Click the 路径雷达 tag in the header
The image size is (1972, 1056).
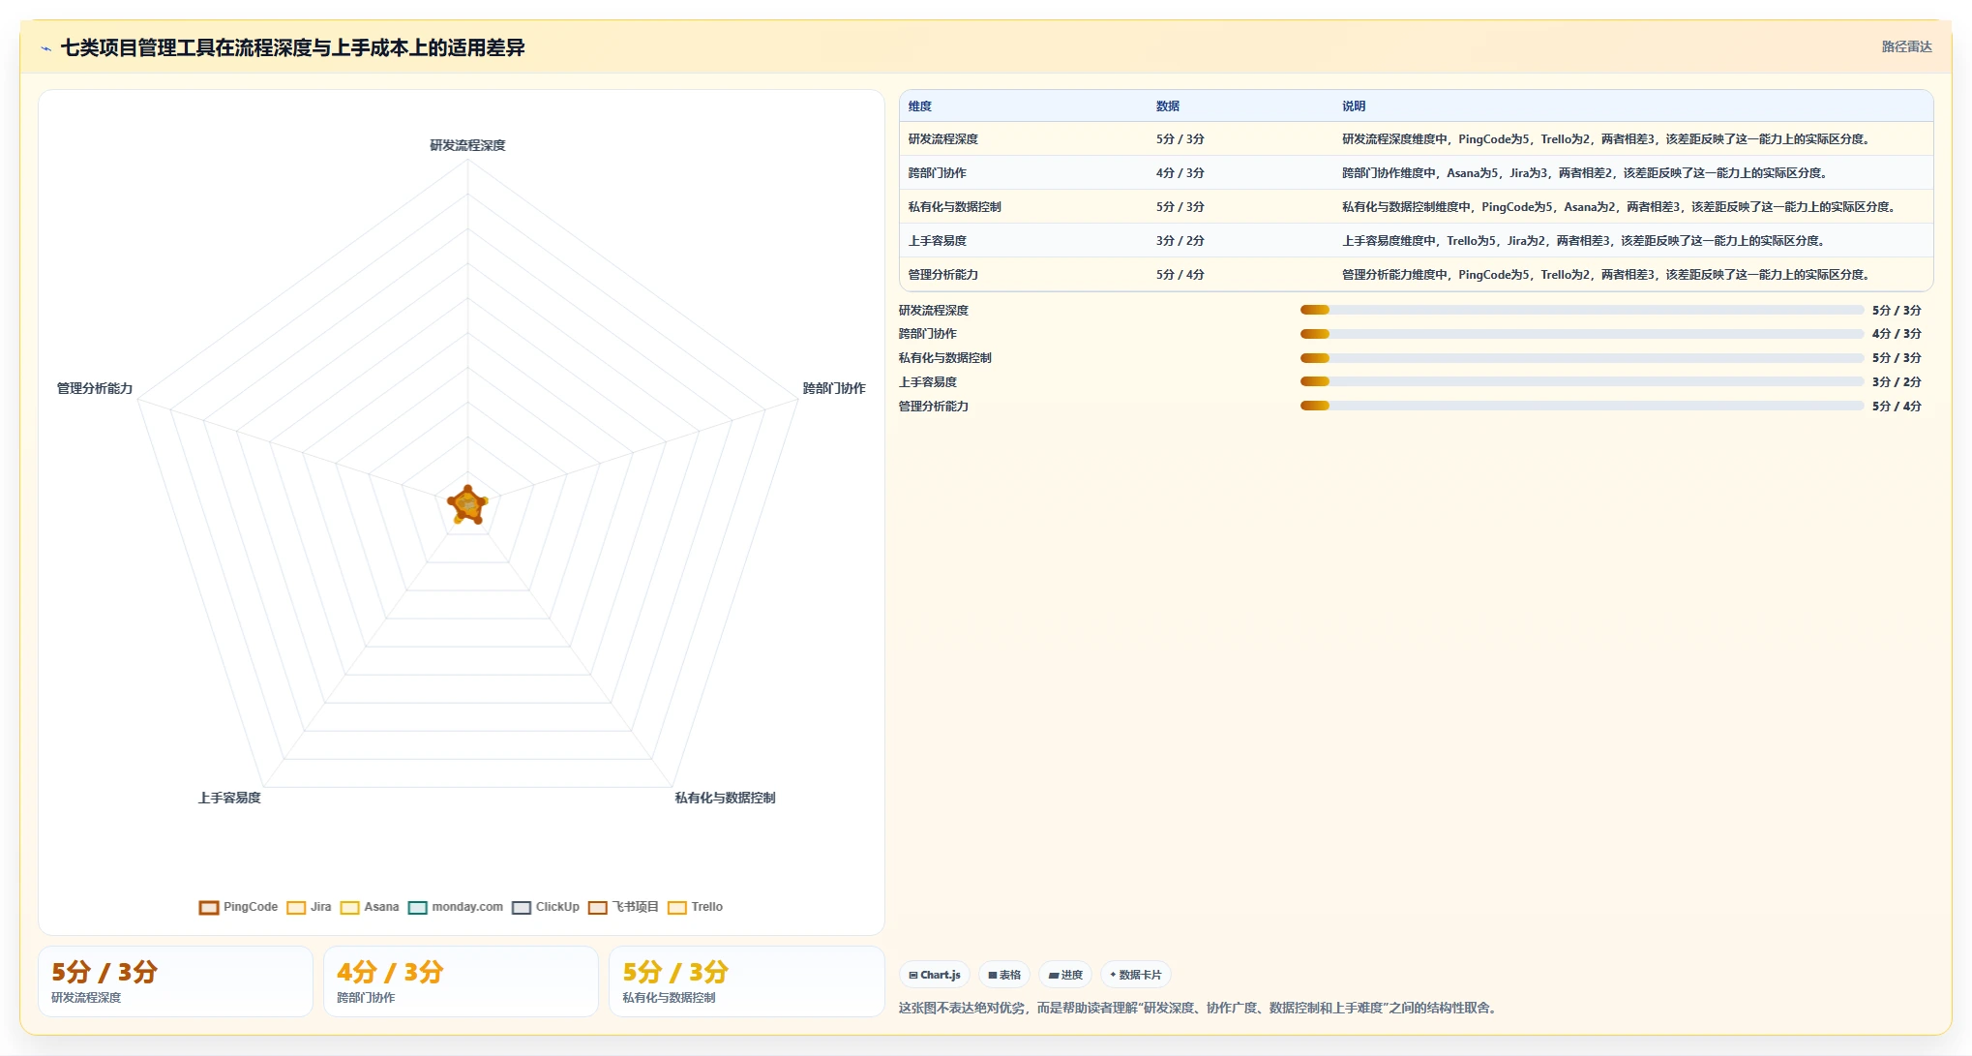[x=1906, y=46]
